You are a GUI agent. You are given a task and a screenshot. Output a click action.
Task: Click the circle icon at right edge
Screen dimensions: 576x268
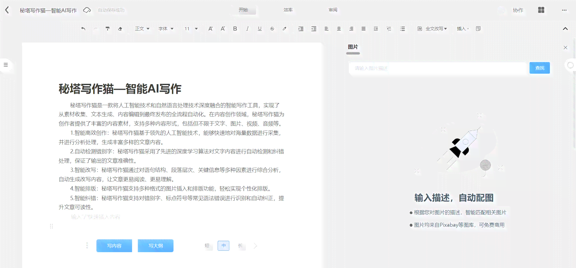570,65
